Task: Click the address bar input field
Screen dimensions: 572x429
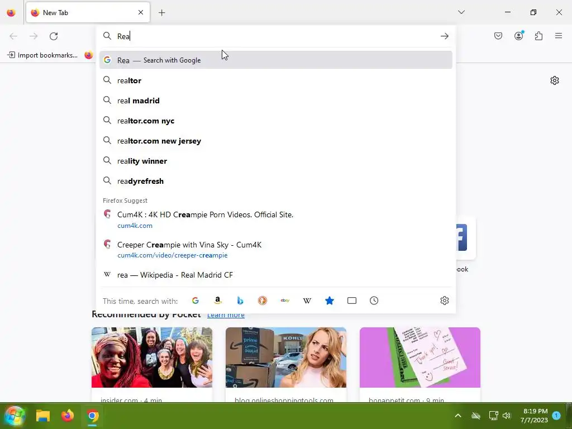Action: pos(276,36)
